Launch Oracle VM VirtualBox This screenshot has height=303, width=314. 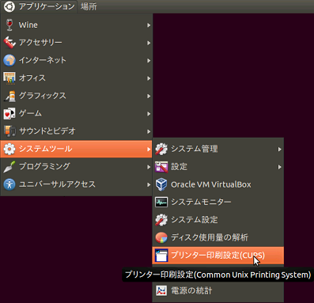[218, 184]
